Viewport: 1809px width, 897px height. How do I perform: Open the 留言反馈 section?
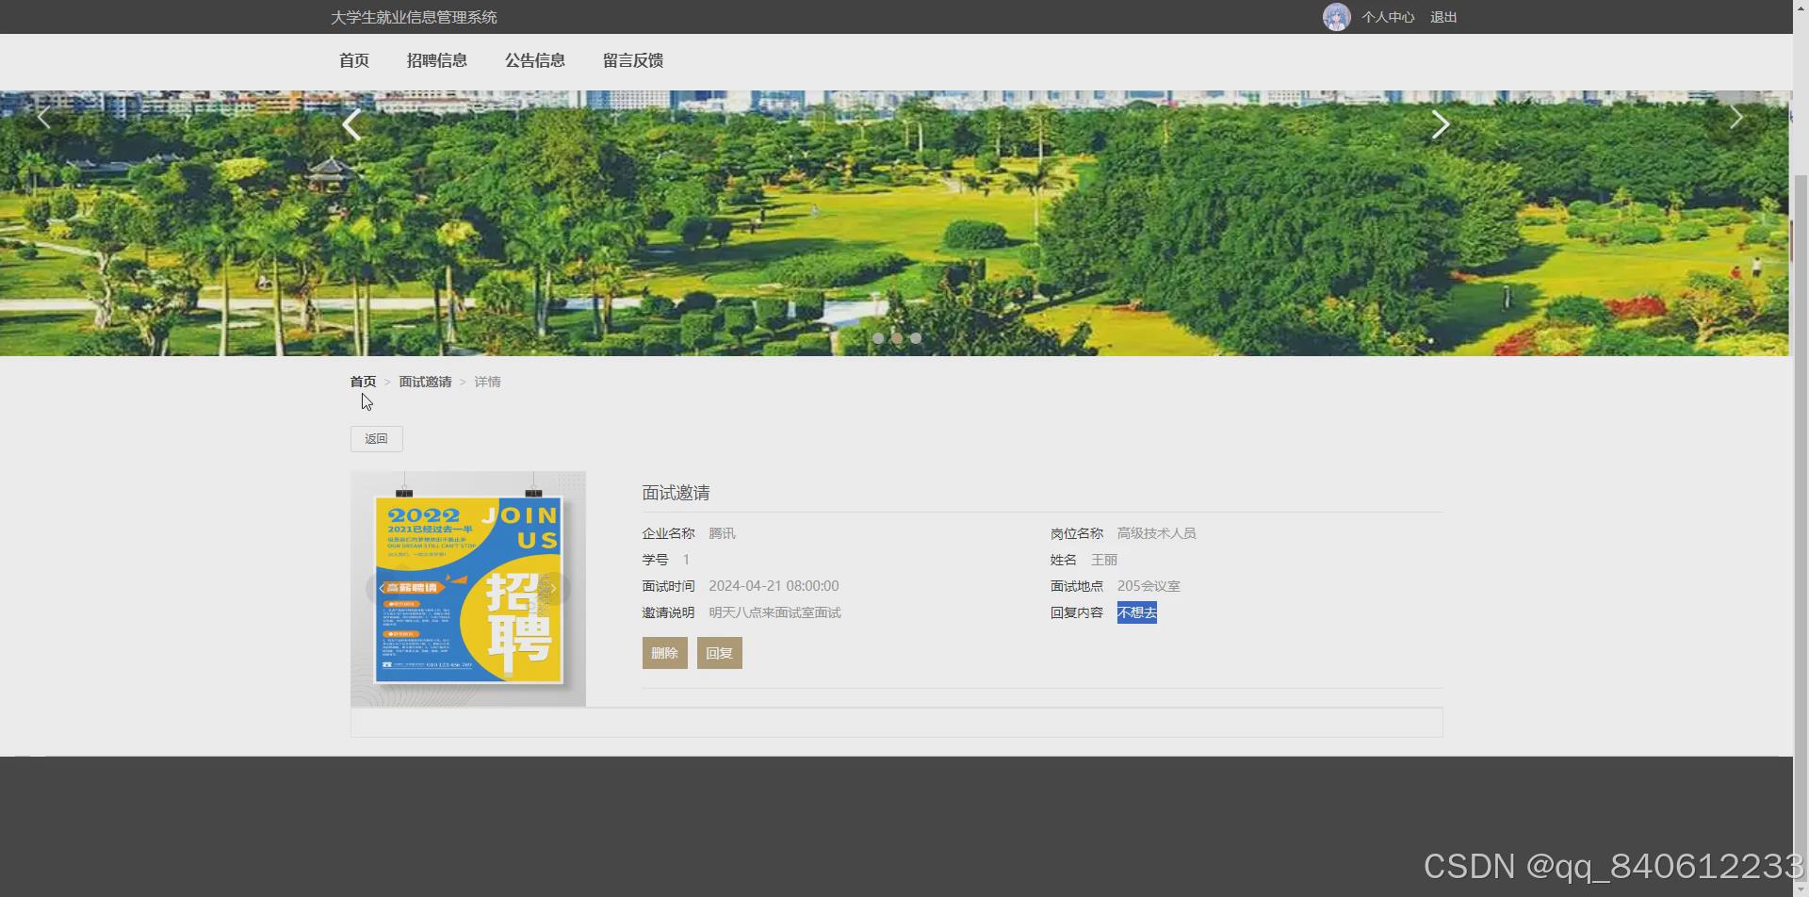(632, 60)
